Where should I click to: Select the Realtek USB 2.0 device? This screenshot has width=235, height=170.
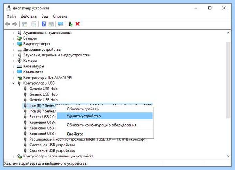43,117
